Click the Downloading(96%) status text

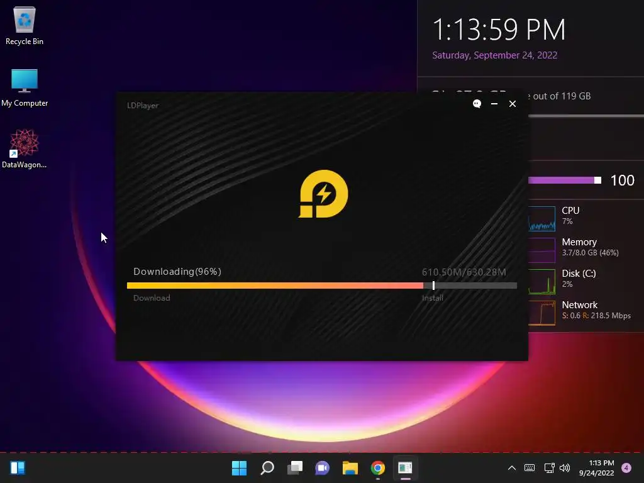point(177,272)
